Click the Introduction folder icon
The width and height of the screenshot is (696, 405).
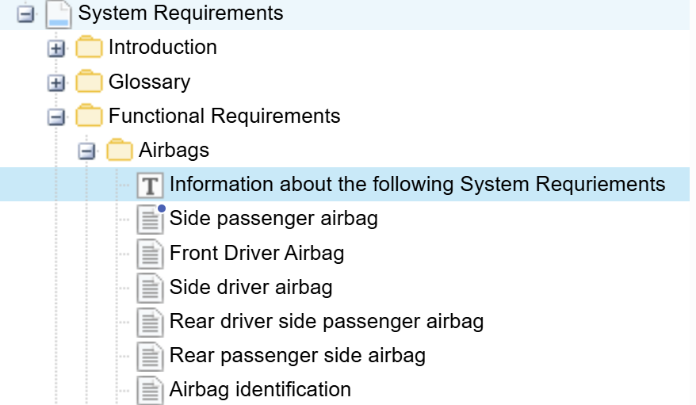coord(89,47)
